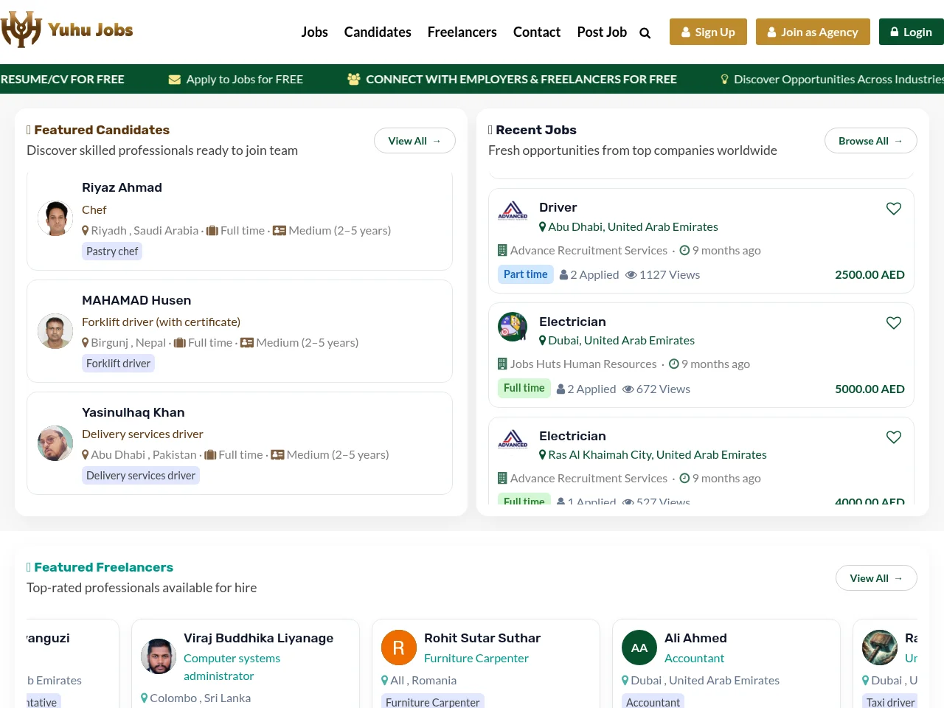The image size is (944, 708).
Task: Click Advanced logo on Ras Al Khaimah job
Action: point(513,440)
